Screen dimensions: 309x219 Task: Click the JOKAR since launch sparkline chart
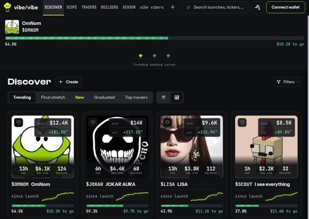point(132,196)
